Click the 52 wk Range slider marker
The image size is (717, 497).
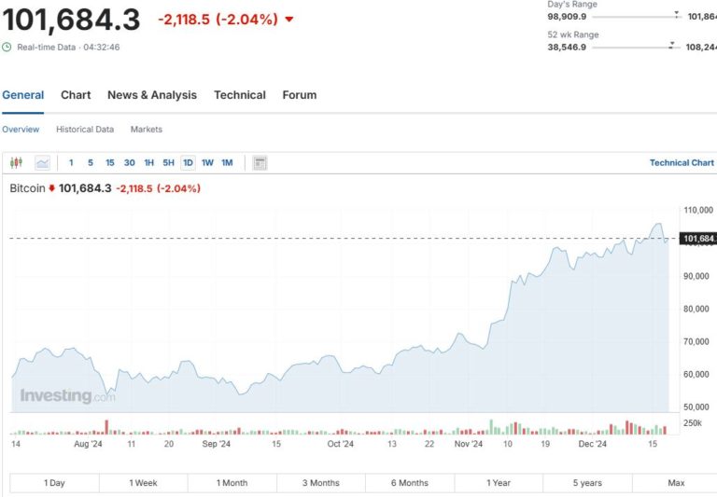672,45
